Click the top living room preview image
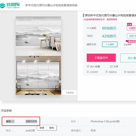 [38, 36]
